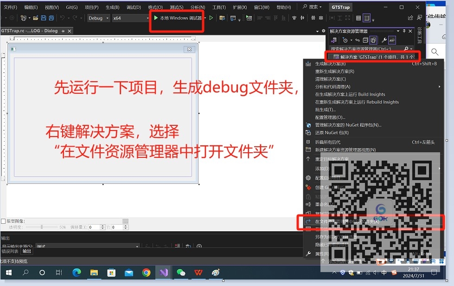Toggle the dialog editor guides icon
The image size is (454, 286).
tap(366, 18)
